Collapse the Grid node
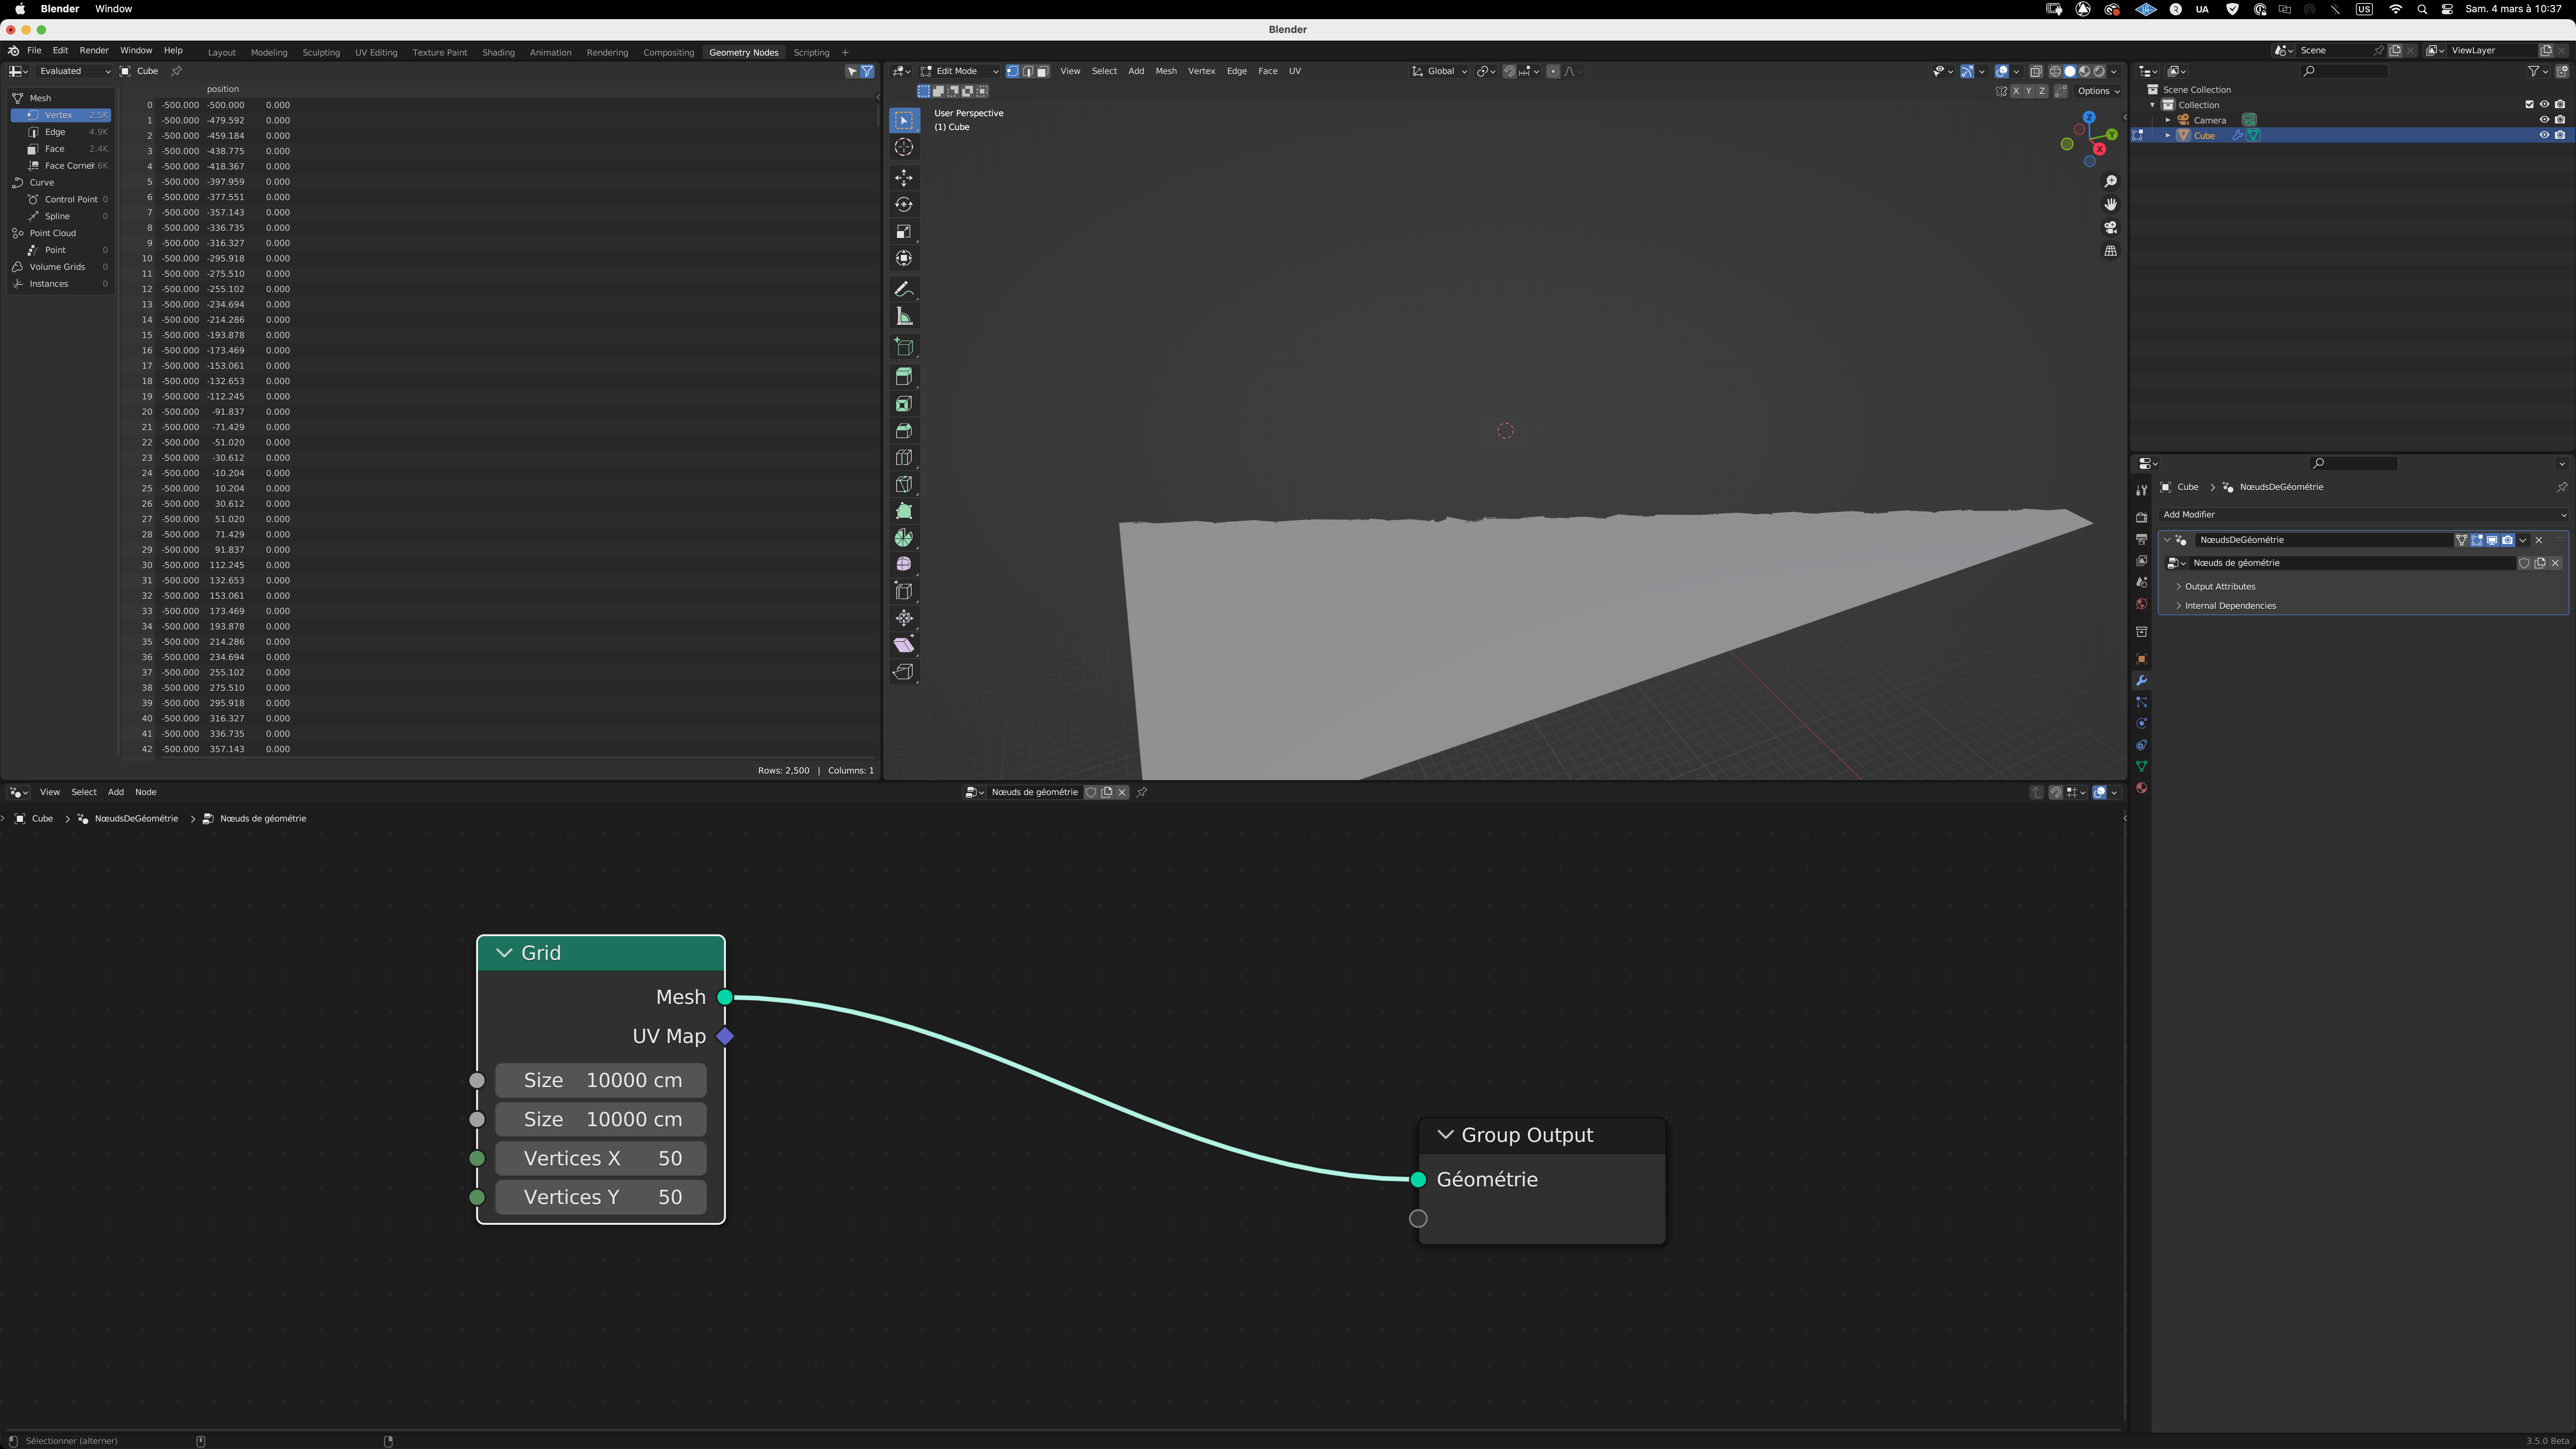The width and height of the screenshot is (2576, 1449). pyautogui.click(x=504, y=953)
